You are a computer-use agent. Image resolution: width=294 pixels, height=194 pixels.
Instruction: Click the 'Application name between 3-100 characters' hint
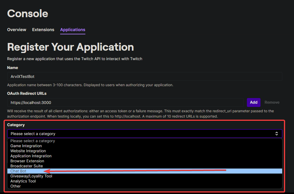point(90,85)
